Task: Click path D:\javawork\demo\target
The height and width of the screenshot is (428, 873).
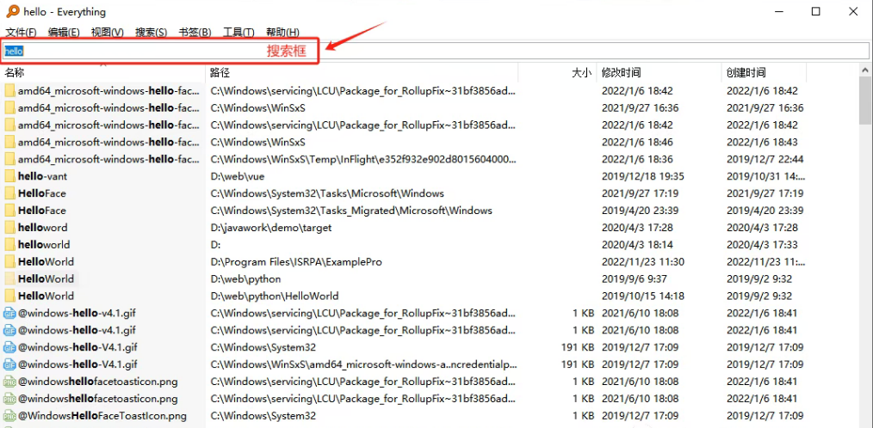Action: pos(270,228)
